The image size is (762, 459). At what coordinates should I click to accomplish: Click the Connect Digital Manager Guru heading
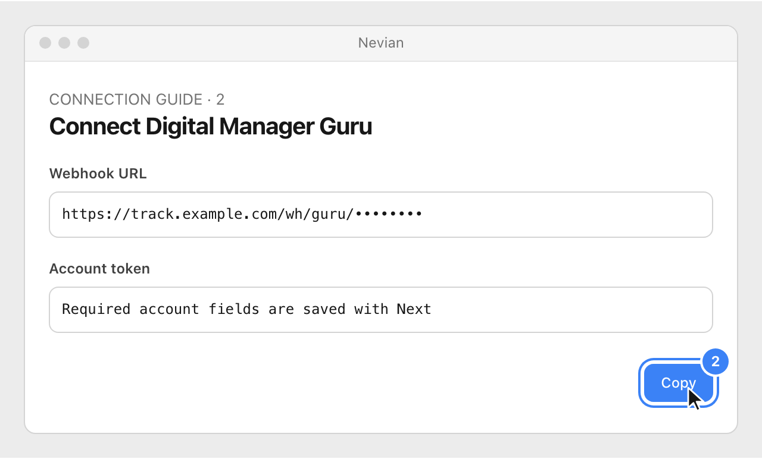tap(211, 126)
